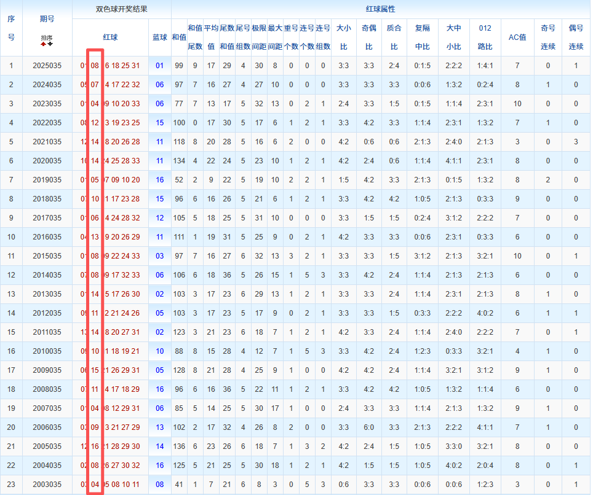Screen dimensions: 593x495
Task: Click the 蓝球 column header
Action: pyautogui.click(x=160, y=37)
